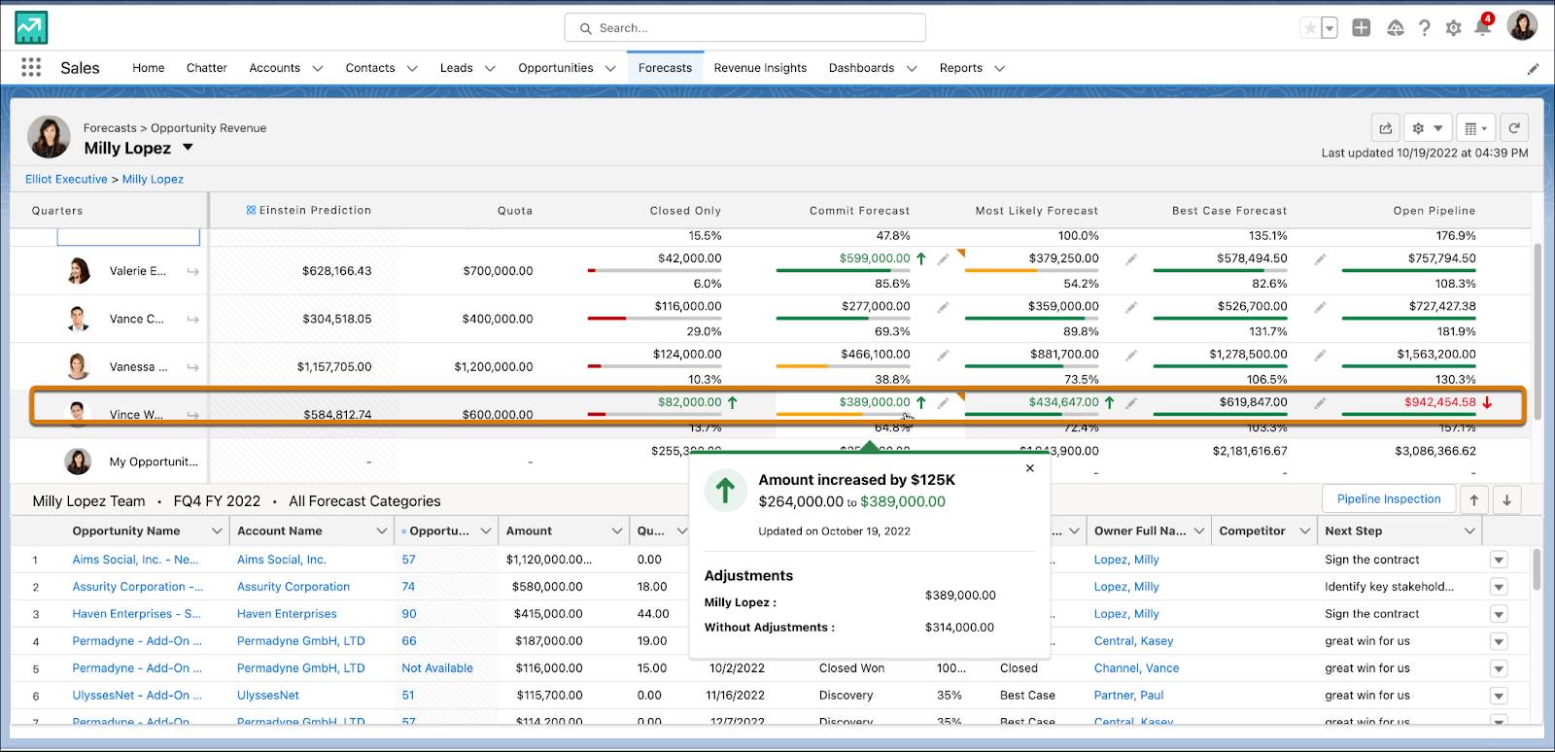Refresh the forecast page

point(1514,128)
